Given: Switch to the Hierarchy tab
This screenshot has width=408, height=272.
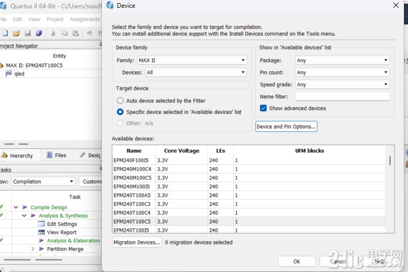Looking at the screenshot, I should tap(20, 156).
